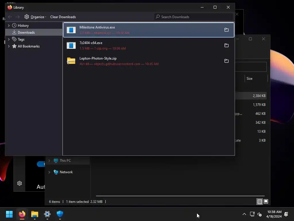Maximize the Library window
Image resolution: width=294 pixels, height=221 pixels.
pos(215,7)
